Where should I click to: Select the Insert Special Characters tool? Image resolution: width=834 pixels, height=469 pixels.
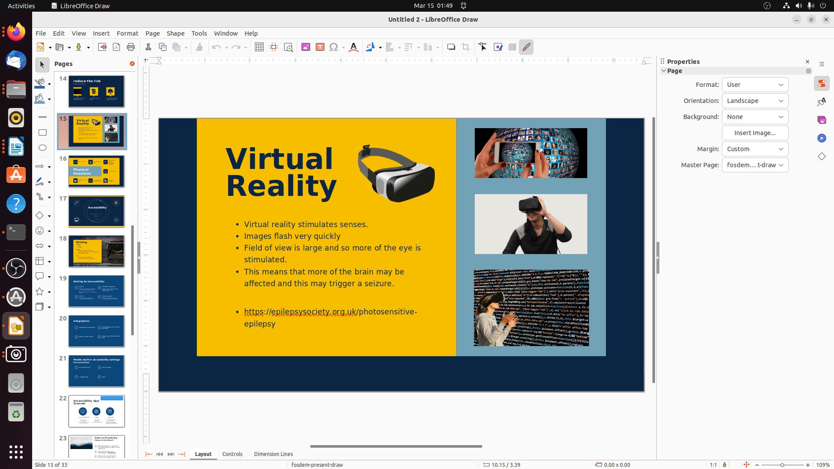(x=334, y=47)
